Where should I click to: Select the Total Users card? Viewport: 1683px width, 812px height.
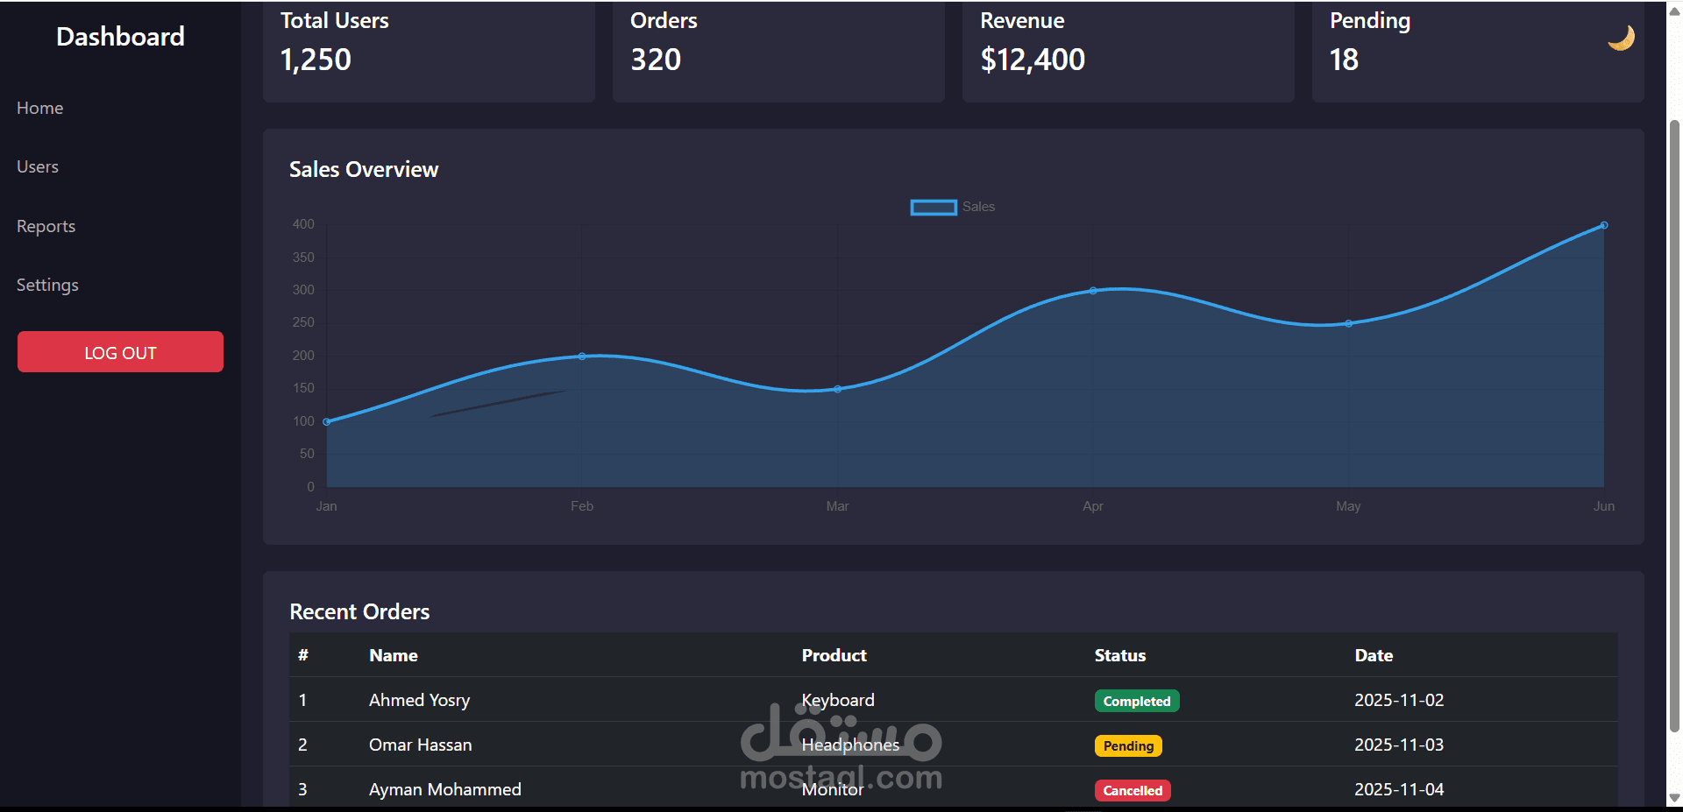click(429, 52)
